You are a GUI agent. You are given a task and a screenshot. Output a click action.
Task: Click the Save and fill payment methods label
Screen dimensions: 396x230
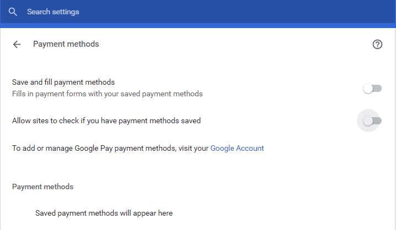[x=63, y=82]
